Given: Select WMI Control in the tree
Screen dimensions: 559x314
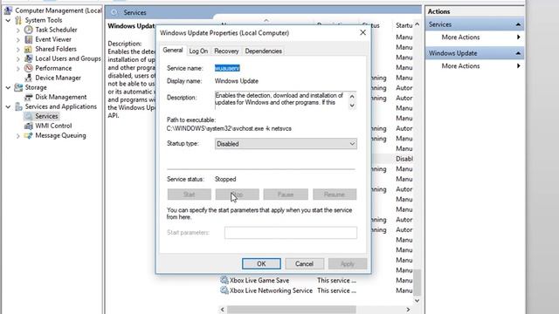Looking at the screenshot, I should tap(53, 126).
